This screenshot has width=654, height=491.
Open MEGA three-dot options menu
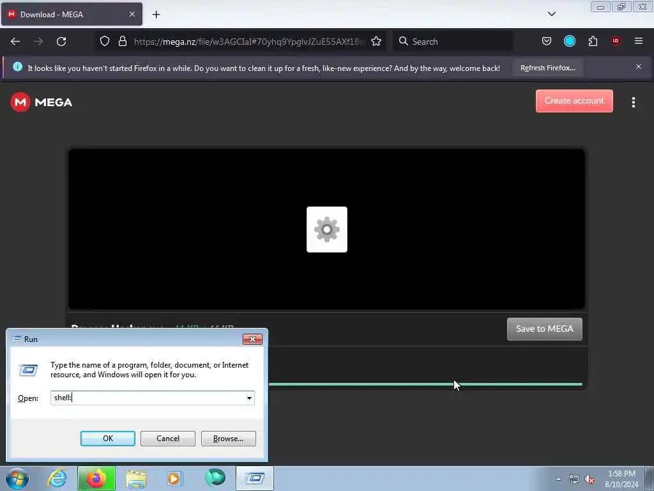point(633,102)
